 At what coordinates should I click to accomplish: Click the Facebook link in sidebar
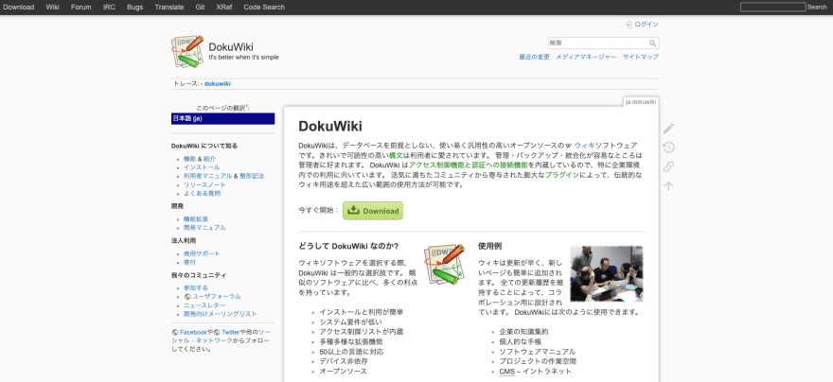(x=193, y=332)
